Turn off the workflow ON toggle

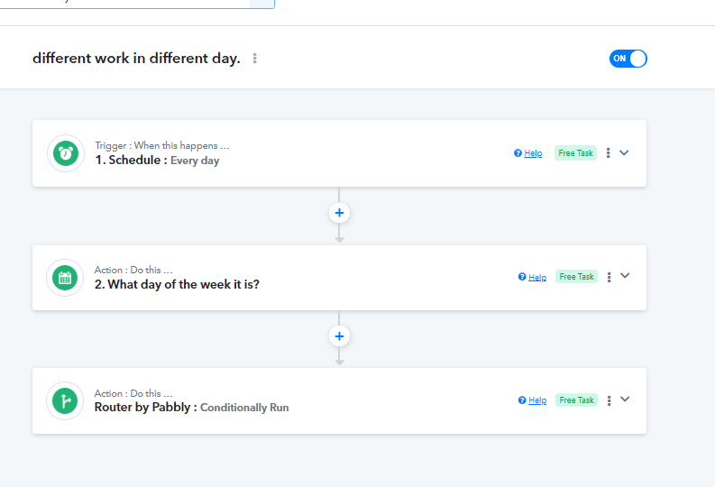point(628,59)
